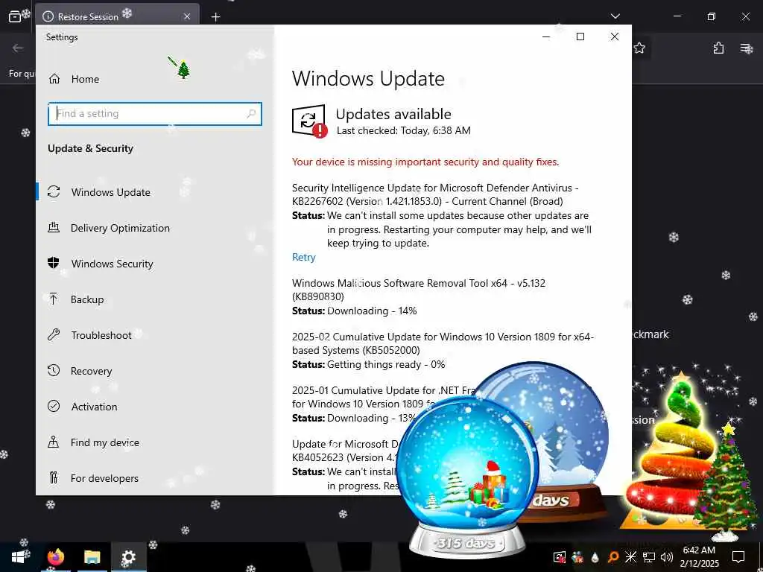This screenshot has width=763, height=572.
Task: Open a new tab in Firefox
Action: 215,17
